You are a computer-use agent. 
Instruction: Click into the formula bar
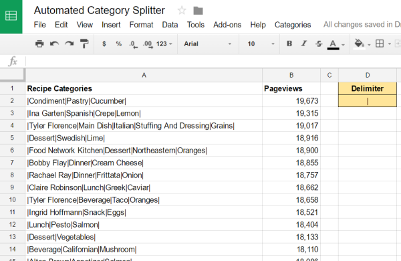coord(213,62)
